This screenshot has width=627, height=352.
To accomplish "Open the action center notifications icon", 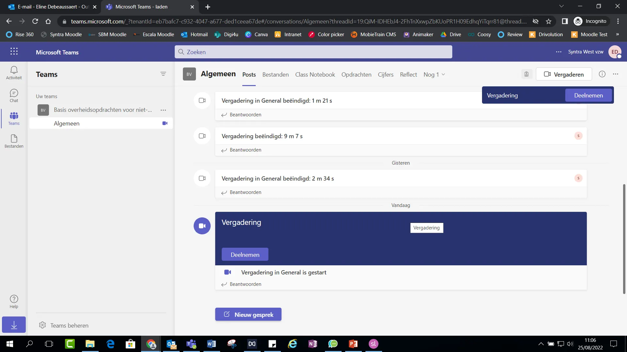I will [614, 344].
